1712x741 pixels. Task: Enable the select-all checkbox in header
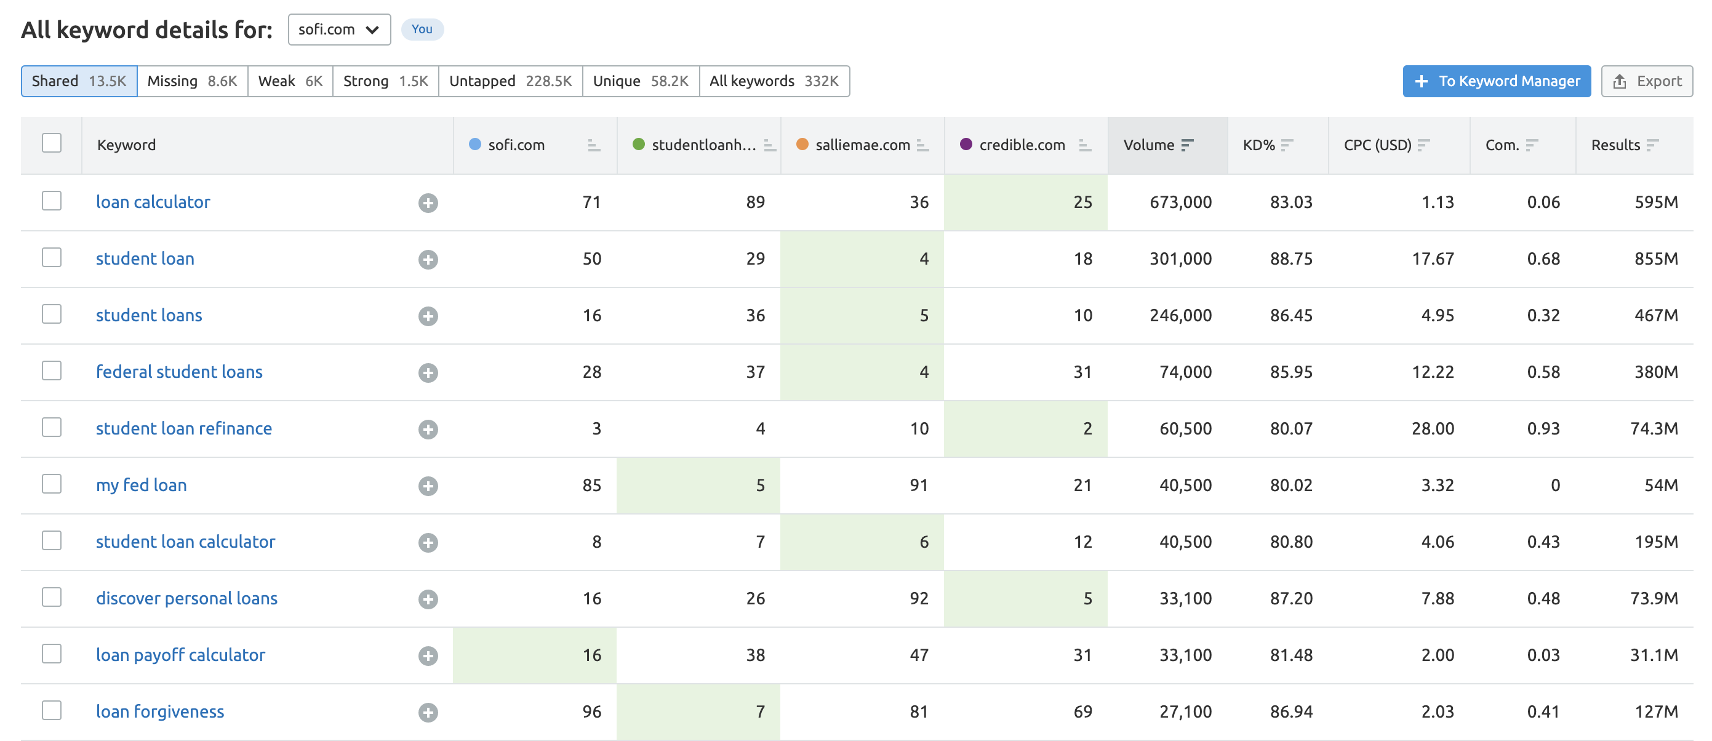[x=51, y=143]
